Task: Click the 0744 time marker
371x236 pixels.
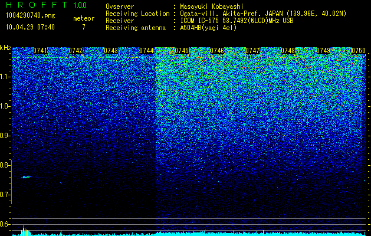Action: tap(146, 51)
